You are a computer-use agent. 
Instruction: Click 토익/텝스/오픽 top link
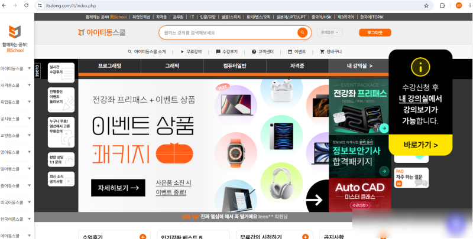(258, 17)
